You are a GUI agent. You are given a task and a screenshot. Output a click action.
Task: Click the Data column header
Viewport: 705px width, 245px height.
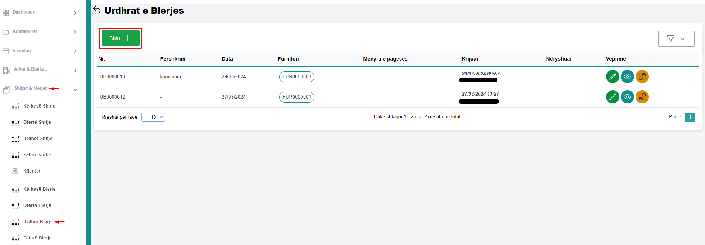point(227,59)
